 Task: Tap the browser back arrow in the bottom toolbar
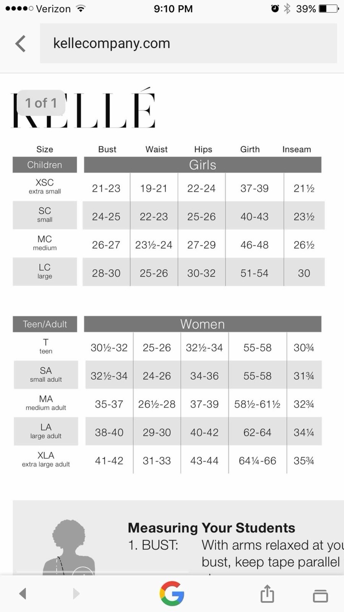click(23, 594)
